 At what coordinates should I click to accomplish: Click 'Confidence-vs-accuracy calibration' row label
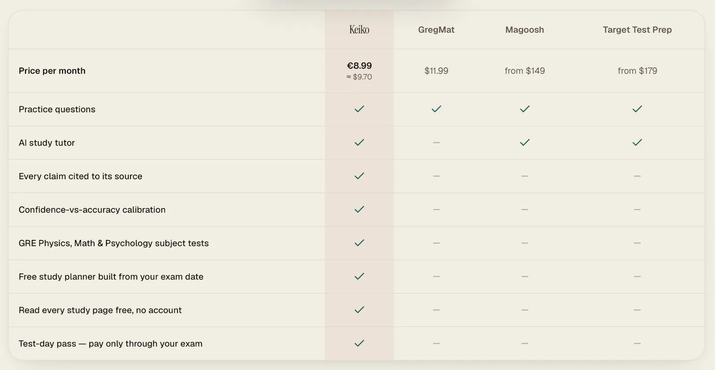pos(92,210)
